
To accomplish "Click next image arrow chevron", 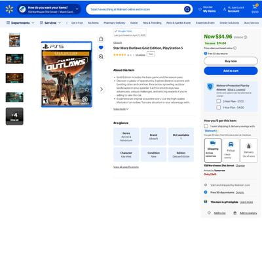I will (x=101, y=89).
